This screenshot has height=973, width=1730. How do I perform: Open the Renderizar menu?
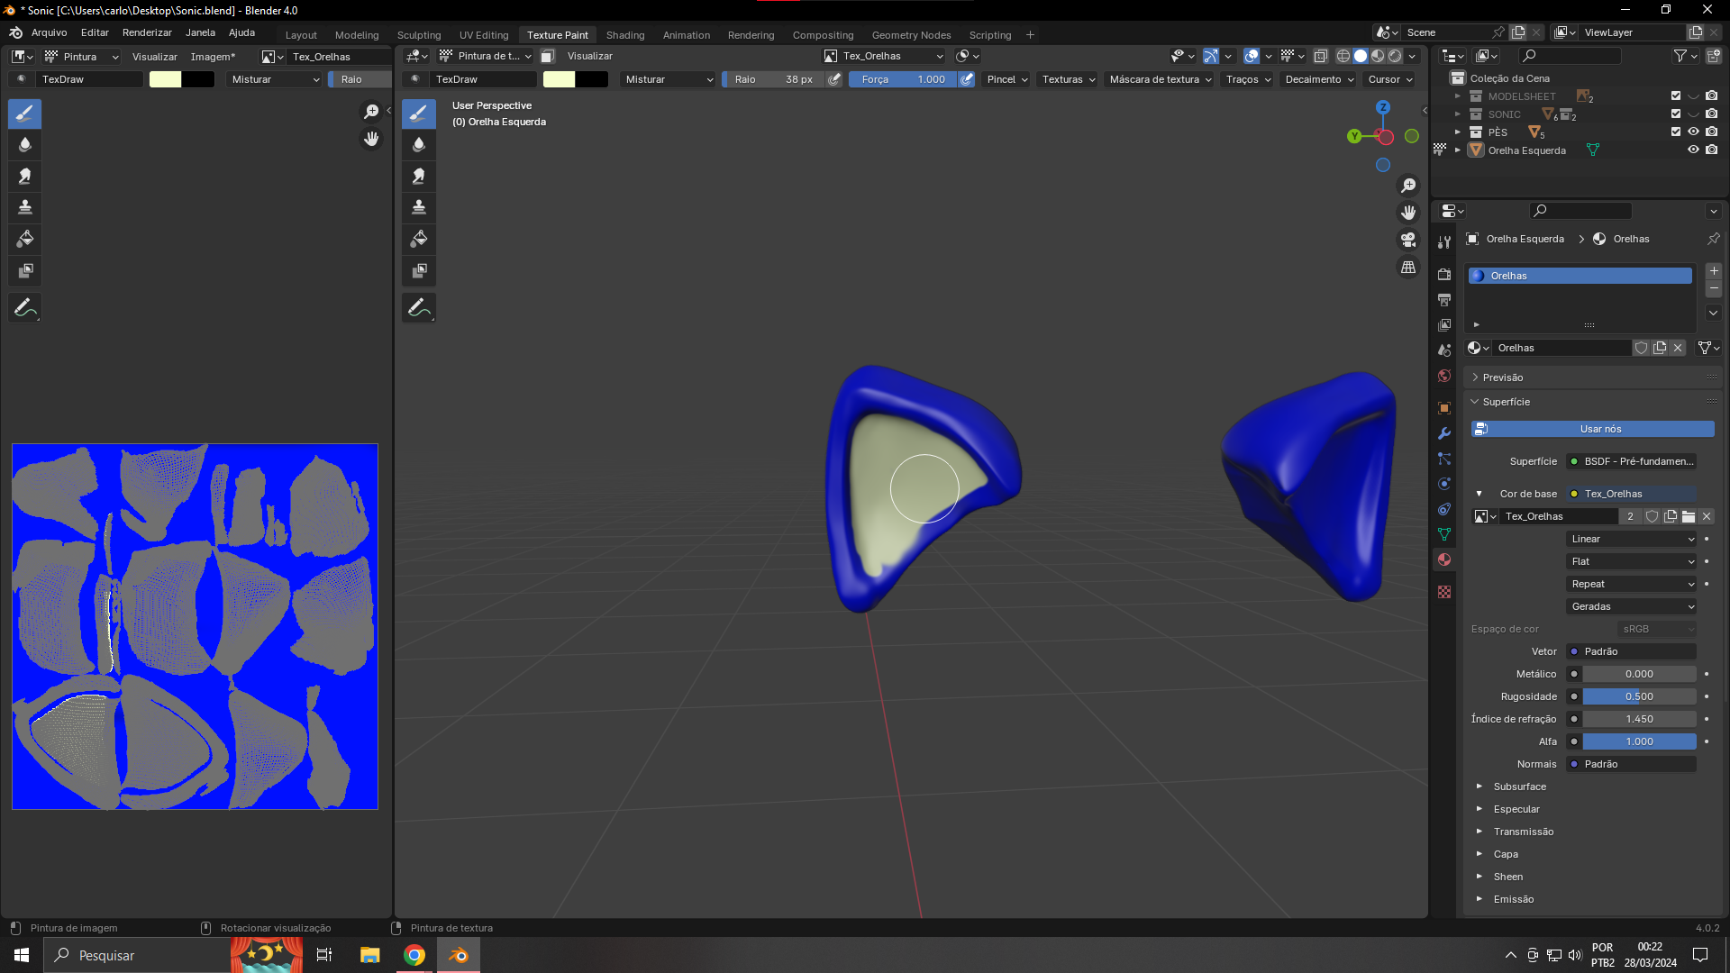pyautogui.click(x=147, y=32)
